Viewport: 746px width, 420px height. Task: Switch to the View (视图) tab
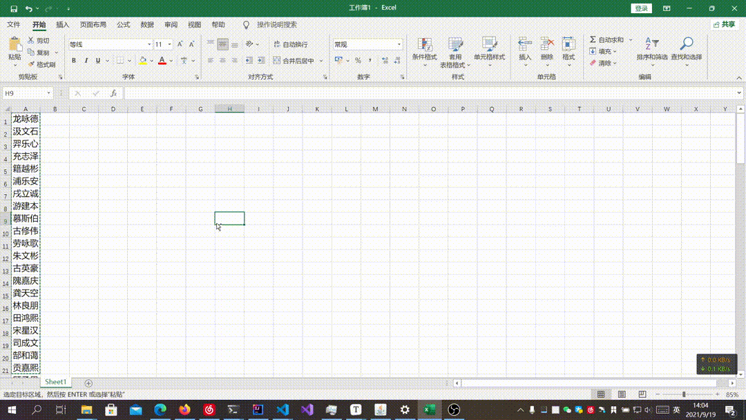[x=194, y=25]
